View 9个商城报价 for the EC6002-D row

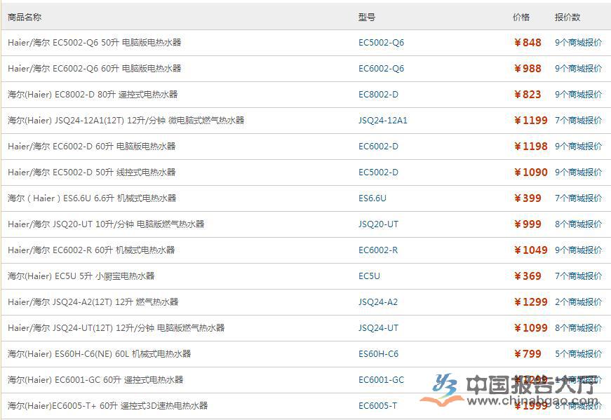click(578, 146)
